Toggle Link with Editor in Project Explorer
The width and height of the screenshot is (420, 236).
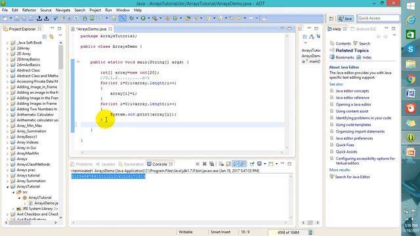51,37
